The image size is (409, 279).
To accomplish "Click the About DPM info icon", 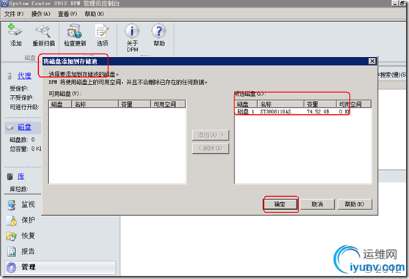I will [x=132, y=31].
